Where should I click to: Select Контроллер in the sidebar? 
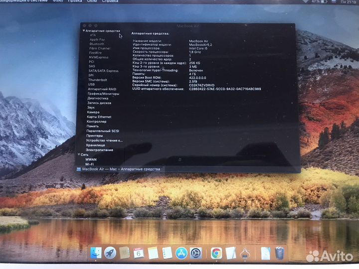click(97, 122)
